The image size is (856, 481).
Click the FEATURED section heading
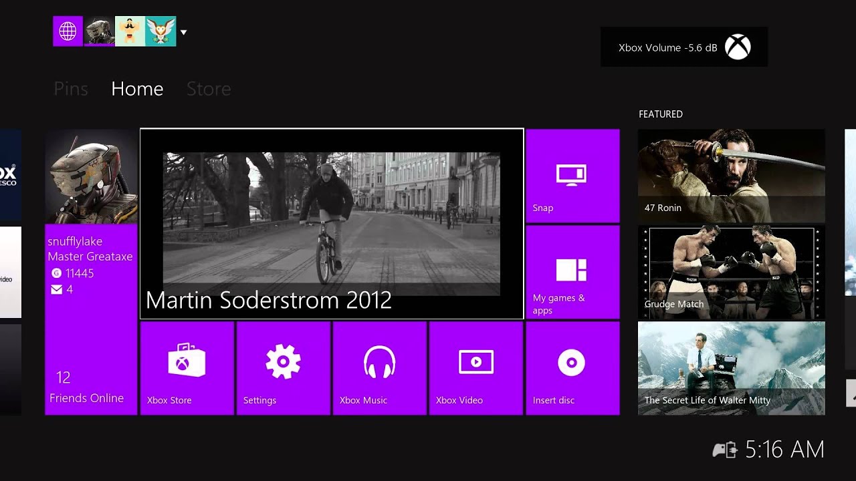point(661,114)
